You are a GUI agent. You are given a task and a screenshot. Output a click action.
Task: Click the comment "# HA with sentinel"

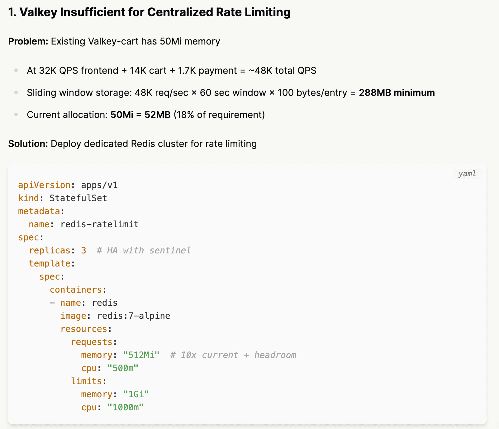pos(144,251)
